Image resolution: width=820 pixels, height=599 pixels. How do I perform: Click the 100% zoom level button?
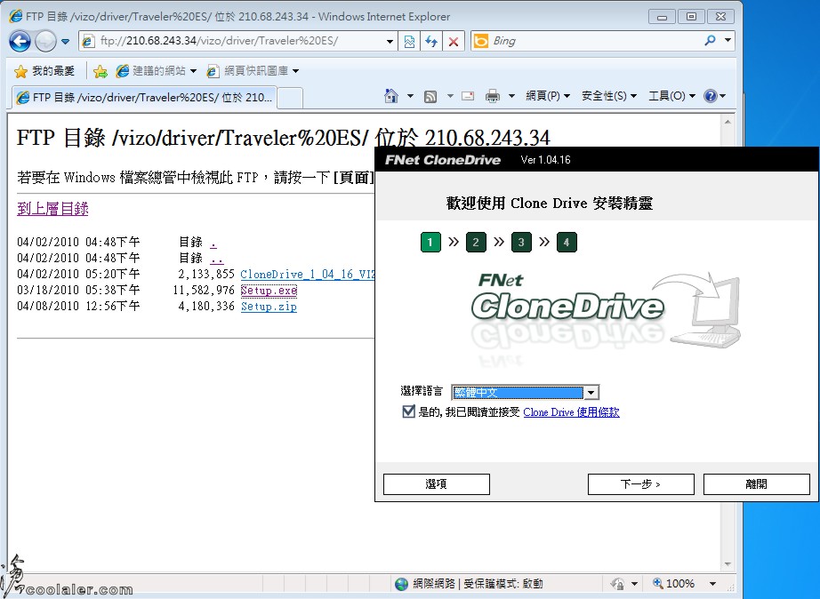tap(674, 583)
